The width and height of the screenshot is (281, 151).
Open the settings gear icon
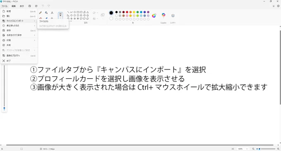[x=278, y=6]
